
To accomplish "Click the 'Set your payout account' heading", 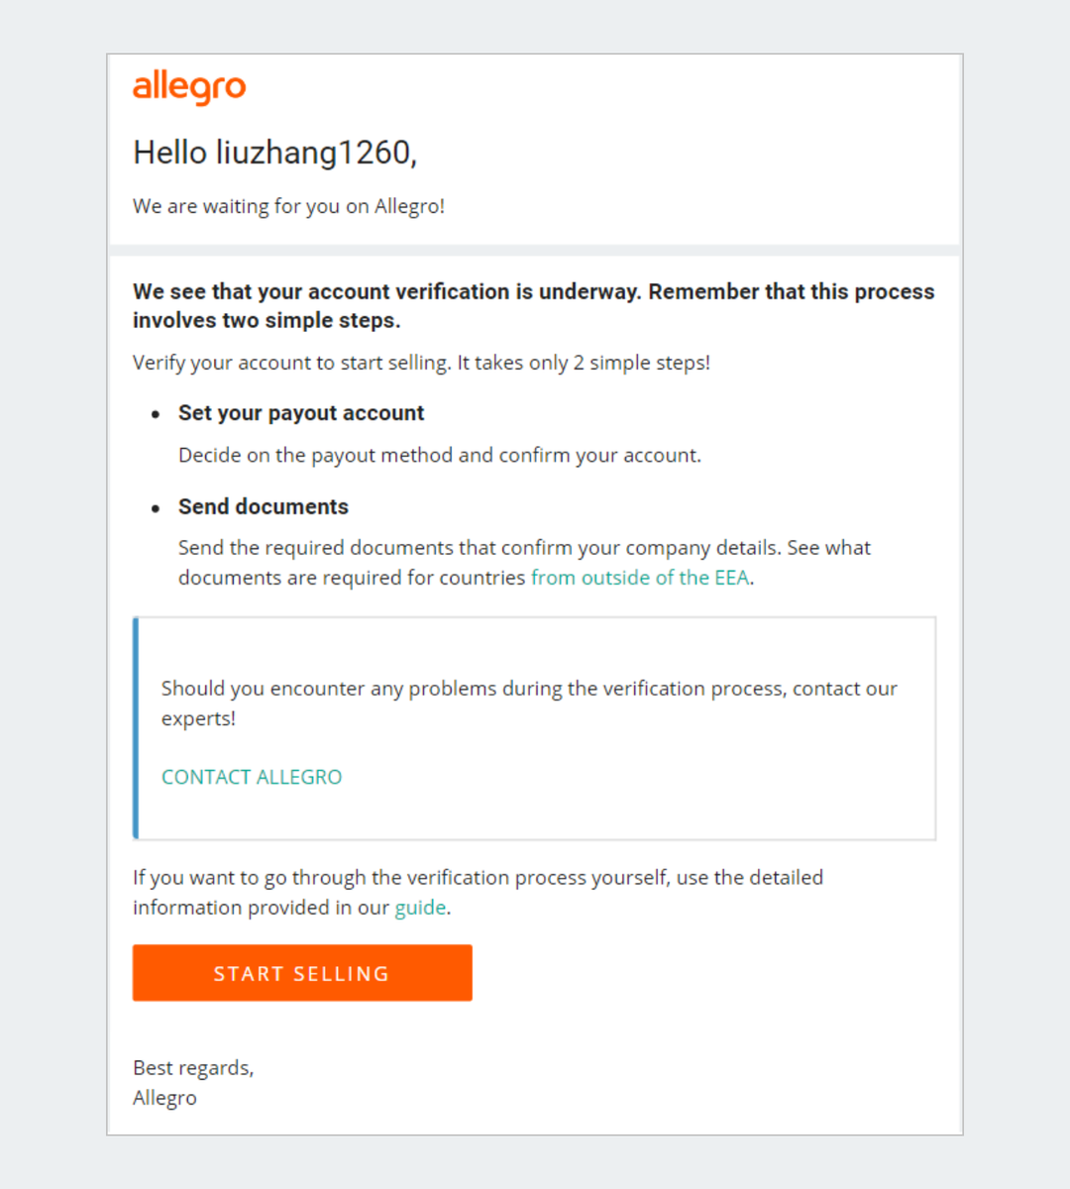I will click(x=300, y=412).
